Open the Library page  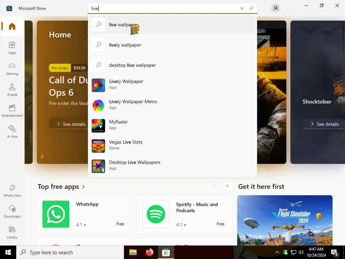tap(12, 232)
